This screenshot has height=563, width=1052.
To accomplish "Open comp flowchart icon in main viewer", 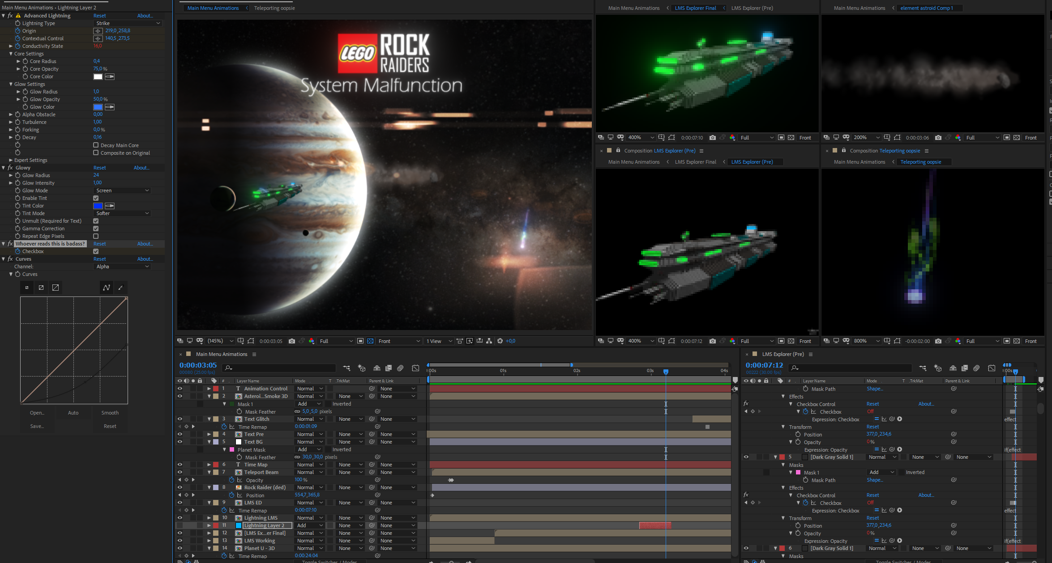I will [x=489, y=341].
